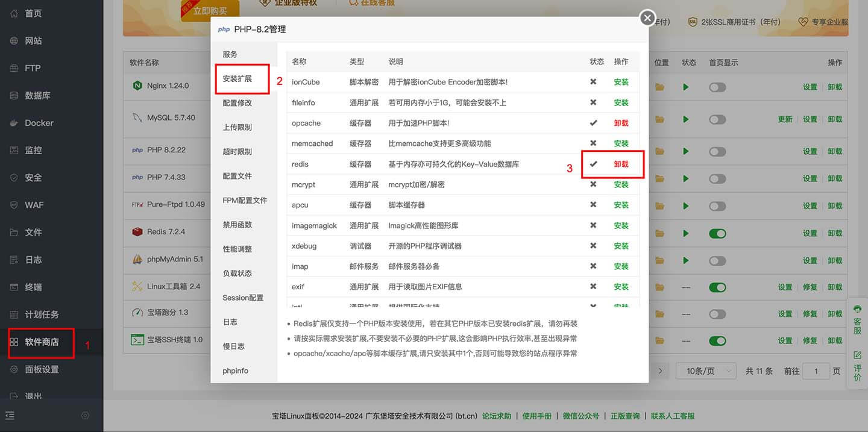Open the 上传限制 tab
The height and width of the screenshot is (432, 868).
coord(244,127)
